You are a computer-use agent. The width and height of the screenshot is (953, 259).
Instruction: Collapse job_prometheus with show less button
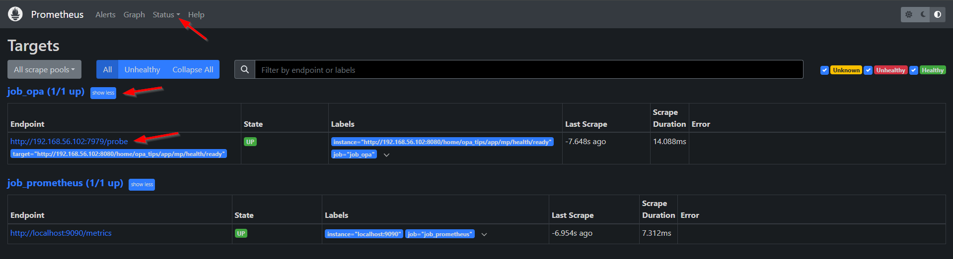142,184
